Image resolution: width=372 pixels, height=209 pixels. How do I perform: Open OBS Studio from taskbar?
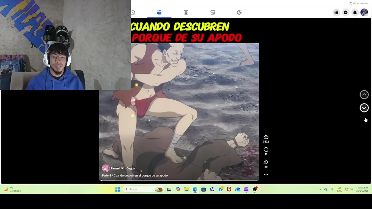(x=255, y=189)
